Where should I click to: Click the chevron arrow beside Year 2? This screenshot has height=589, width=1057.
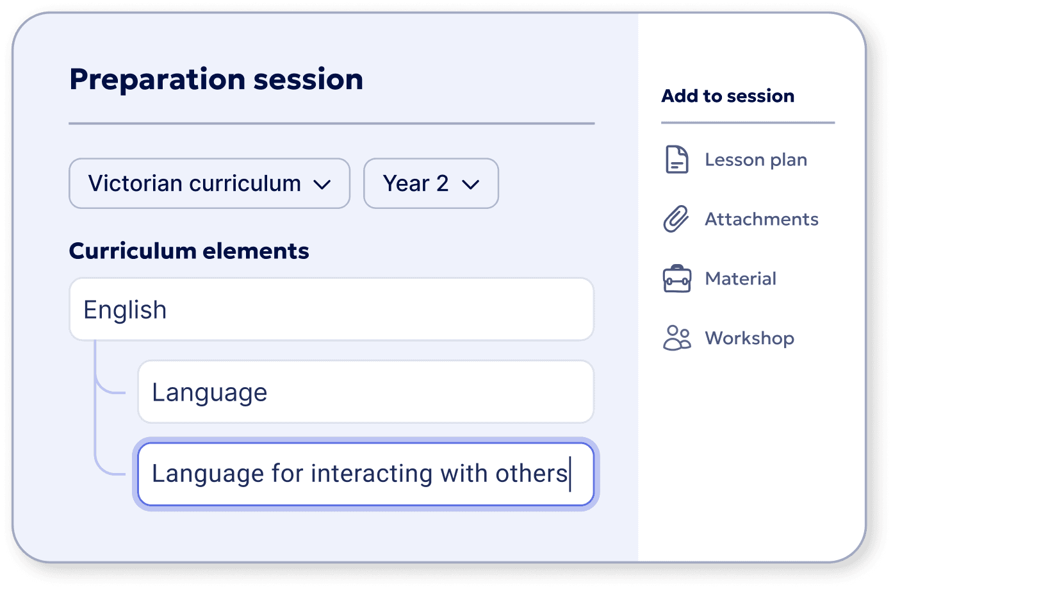(x=471, y=185)
